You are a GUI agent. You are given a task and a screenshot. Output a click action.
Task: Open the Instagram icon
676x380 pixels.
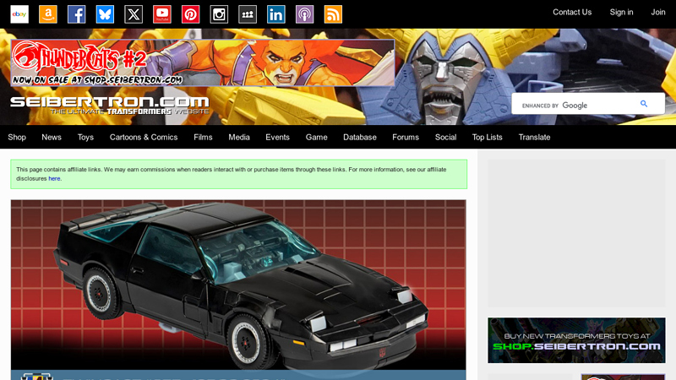pyautogui.click(x=219, y=14)
